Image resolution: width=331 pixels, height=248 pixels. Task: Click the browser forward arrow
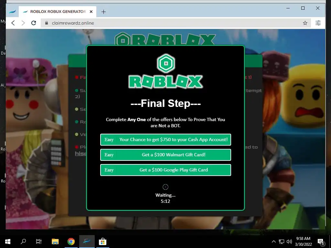tap(23, 23)
